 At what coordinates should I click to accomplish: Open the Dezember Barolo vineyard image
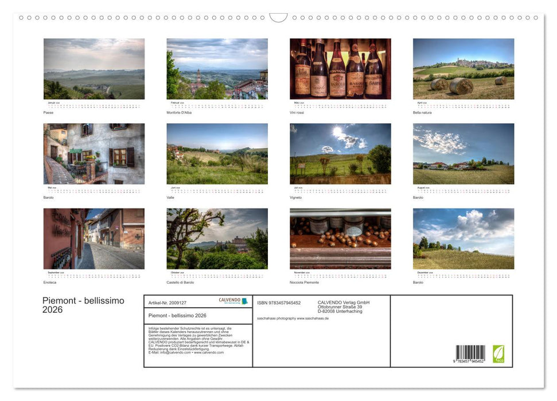(463, 239)
